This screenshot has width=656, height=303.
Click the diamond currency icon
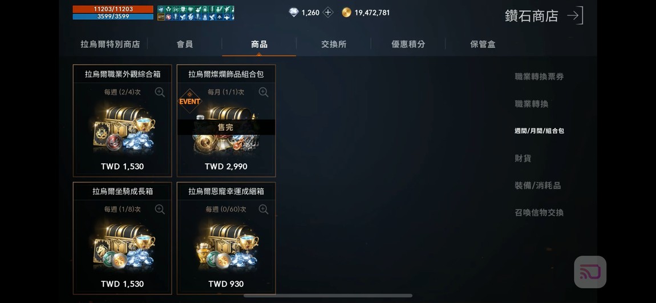coord(294,13)
